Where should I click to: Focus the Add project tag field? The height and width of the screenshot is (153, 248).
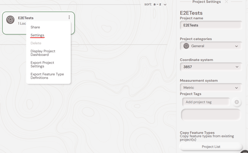(x=206, y=102)
